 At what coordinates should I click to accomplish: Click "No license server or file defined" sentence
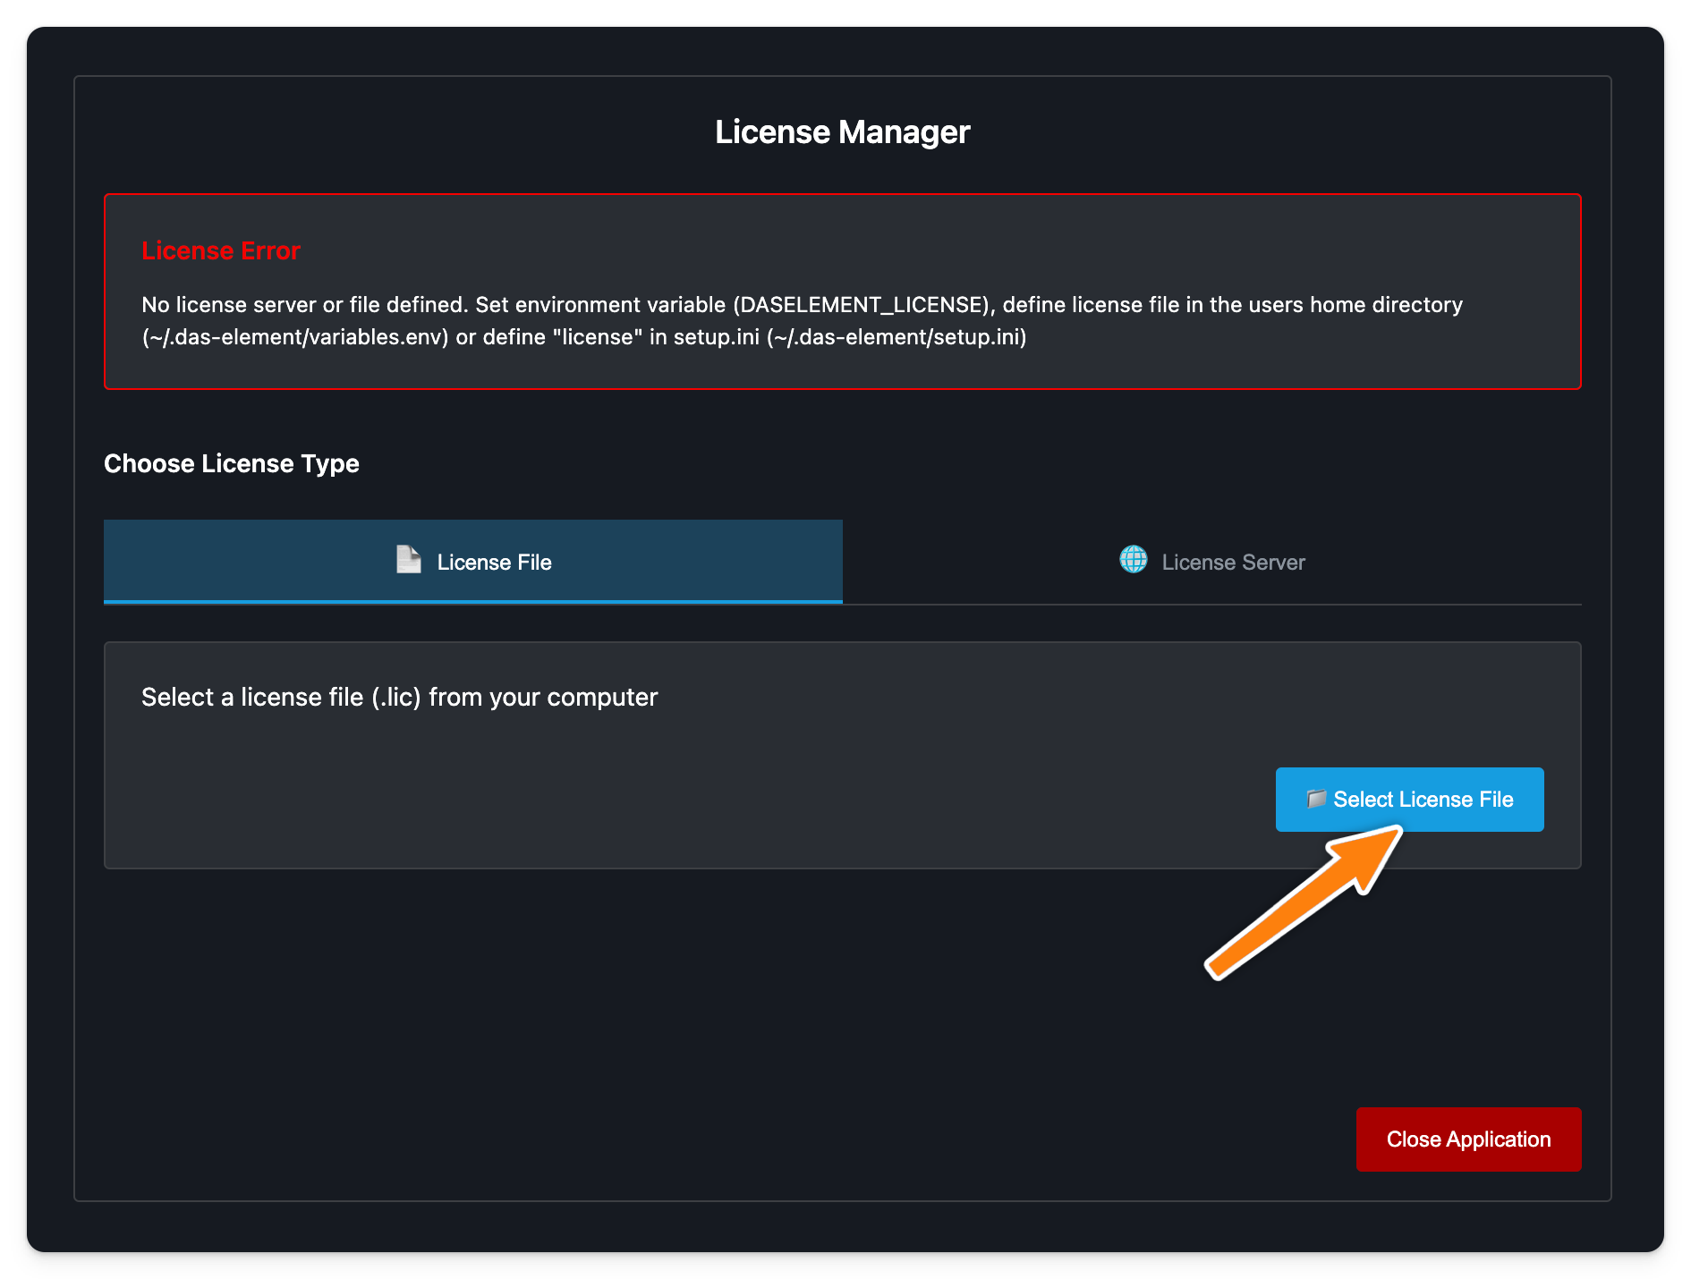pyautogui.click(x=304, y=305)
